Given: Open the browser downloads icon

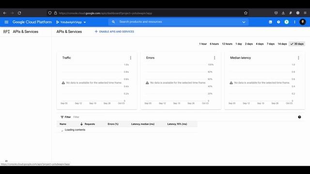Looking at the screenshot, I should click(x=283, y=13).
